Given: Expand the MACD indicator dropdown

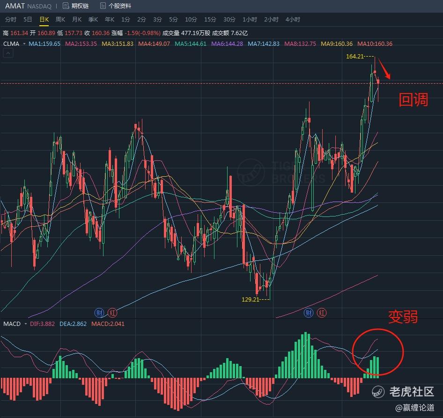Looking at the screenshot, I should [x=25, y=324].
